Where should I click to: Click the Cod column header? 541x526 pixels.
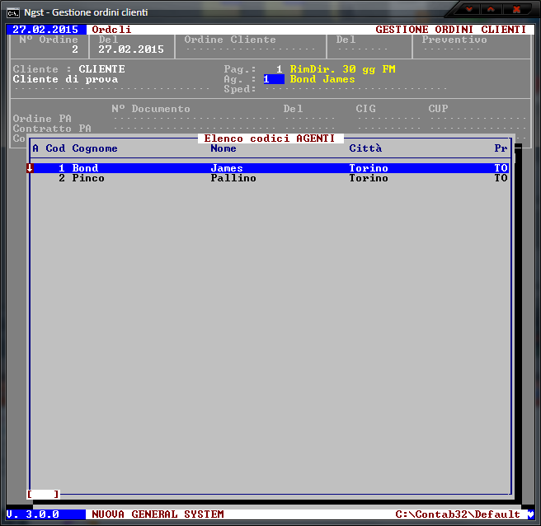(x=55, y=148)
